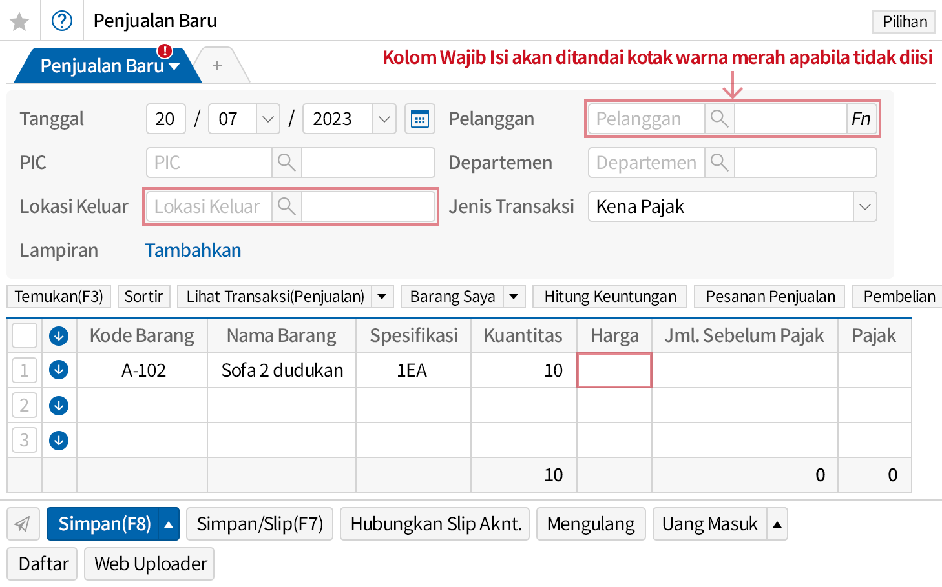Viewport: 942px width, 587px height.
Task: Click the Lokasi Keluar search icon
Action: [286, 206]
